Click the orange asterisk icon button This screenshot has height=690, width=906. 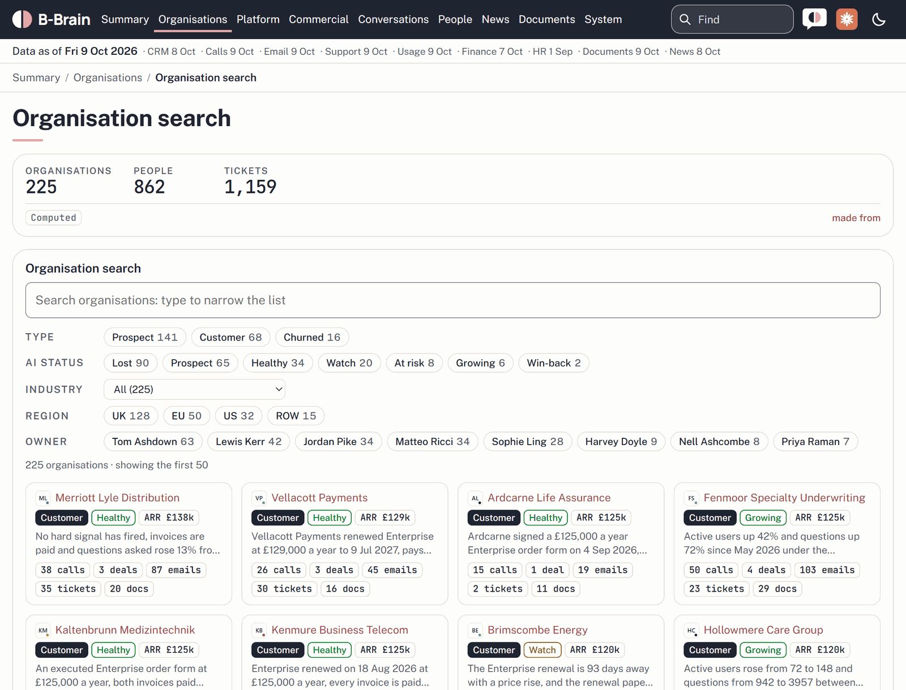[x=847, y=19]
